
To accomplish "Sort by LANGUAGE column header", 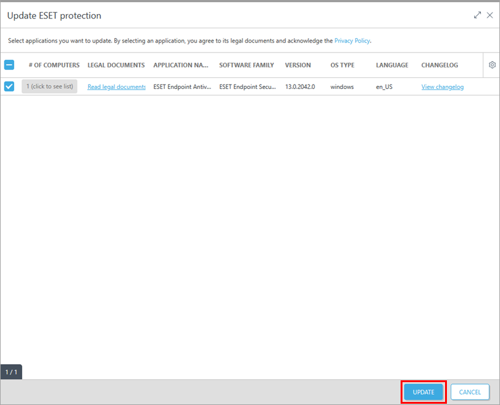I will [x=392, y=65].
